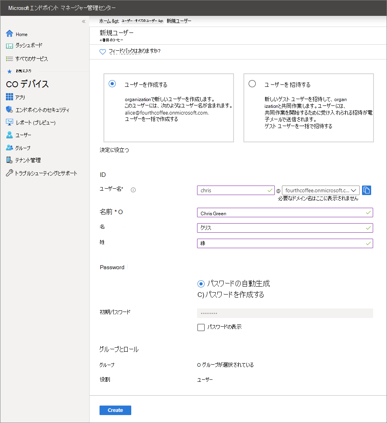This screenshot has width=387, height=423.
Task: Select デバイス in the sidebar
Action: (x=27, y=84)
